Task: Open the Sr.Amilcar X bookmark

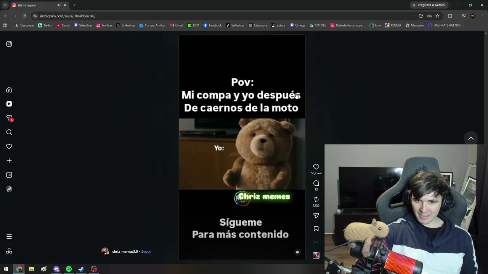Action: coord(126,25)
